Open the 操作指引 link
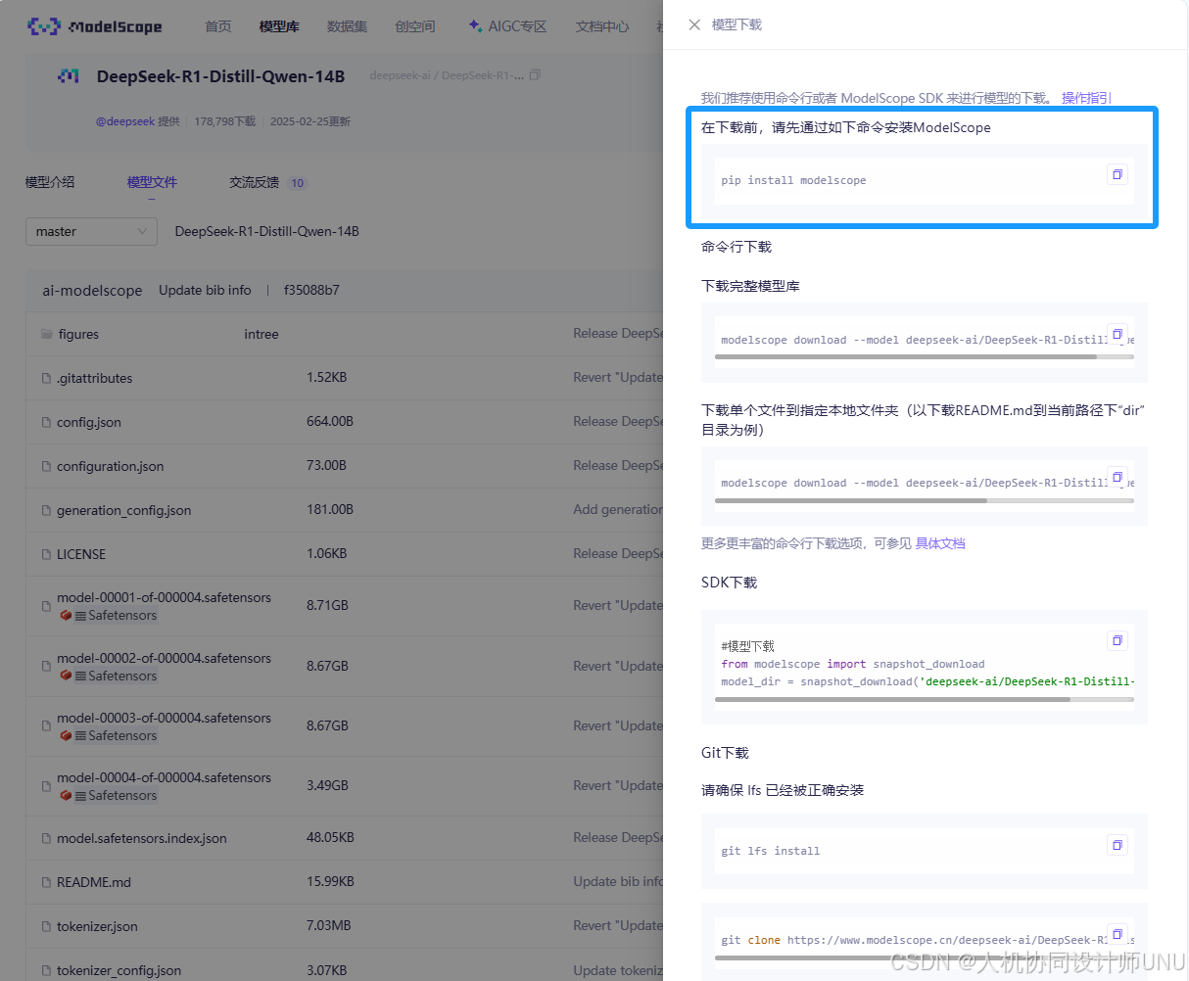 point(1086,98)
